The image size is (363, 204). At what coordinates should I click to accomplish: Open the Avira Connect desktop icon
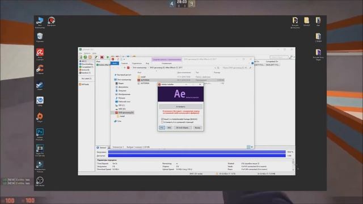coord(40,54)
